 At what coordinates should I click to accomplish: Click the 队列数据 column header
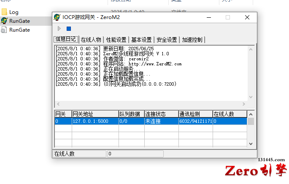tap(131, 114)
